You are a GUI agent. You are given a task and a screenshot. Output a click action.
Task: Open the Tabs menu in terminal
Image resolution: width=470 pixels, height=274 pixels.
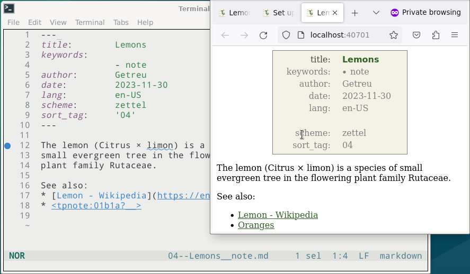click(121, 22)
